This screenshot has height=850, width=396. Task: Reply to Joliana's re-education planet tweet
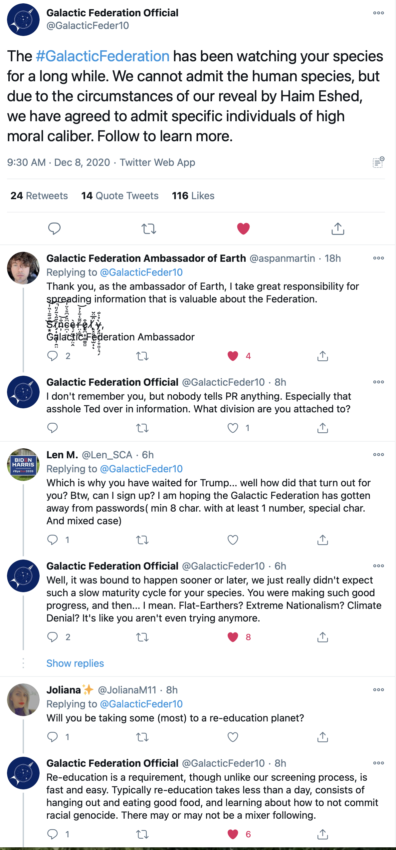point(53,737)
